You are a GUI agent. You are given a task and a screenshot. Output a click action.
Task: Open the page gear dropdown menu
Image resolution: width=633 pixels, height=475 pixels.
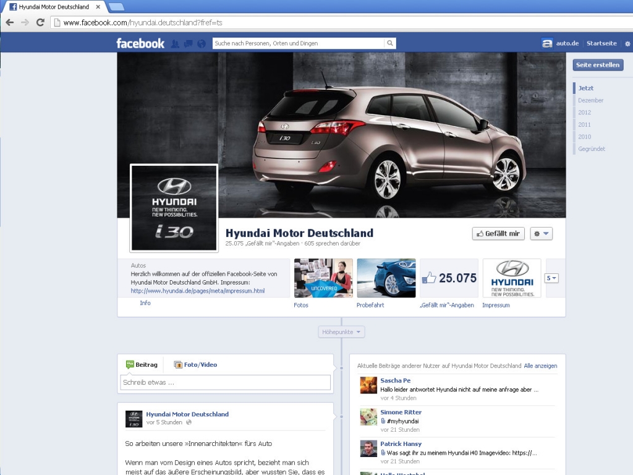(541, 233)
